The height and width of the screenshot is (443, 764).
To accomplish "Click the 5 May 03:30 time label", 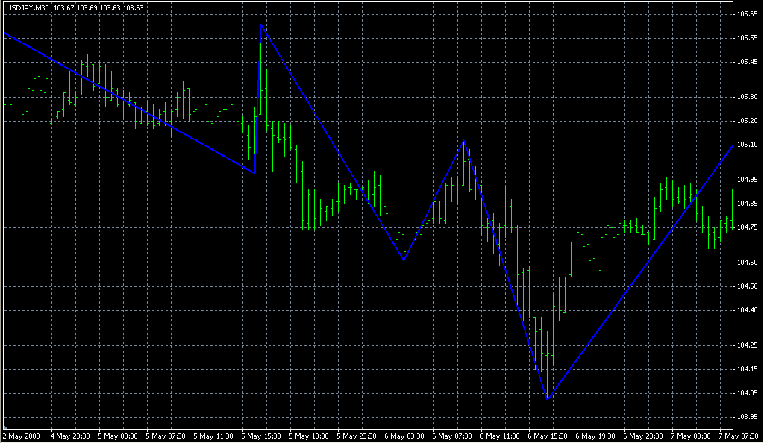I will click(118, 436).
